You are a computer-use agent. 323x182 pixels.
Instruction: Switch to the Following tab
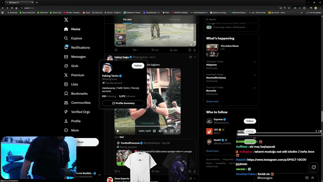(175, 19)
